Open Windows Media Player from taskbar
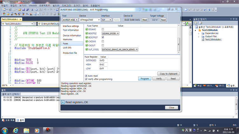239x134 pixels. (37, 130)
